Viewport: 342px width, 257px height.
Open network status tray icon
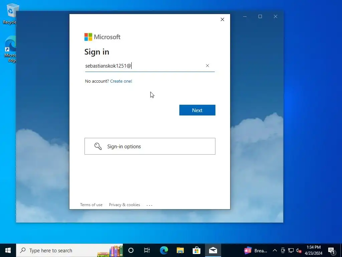tap(291, 250)
